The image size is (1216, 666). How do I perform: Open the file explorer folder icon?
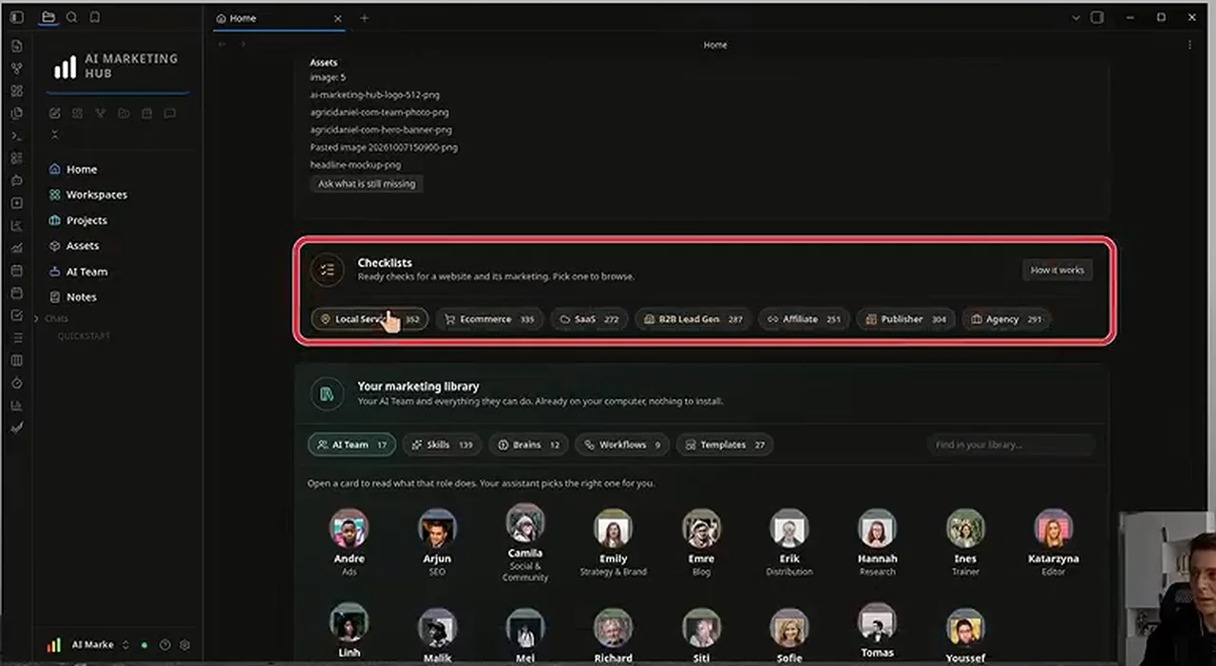tap(48, 17)
